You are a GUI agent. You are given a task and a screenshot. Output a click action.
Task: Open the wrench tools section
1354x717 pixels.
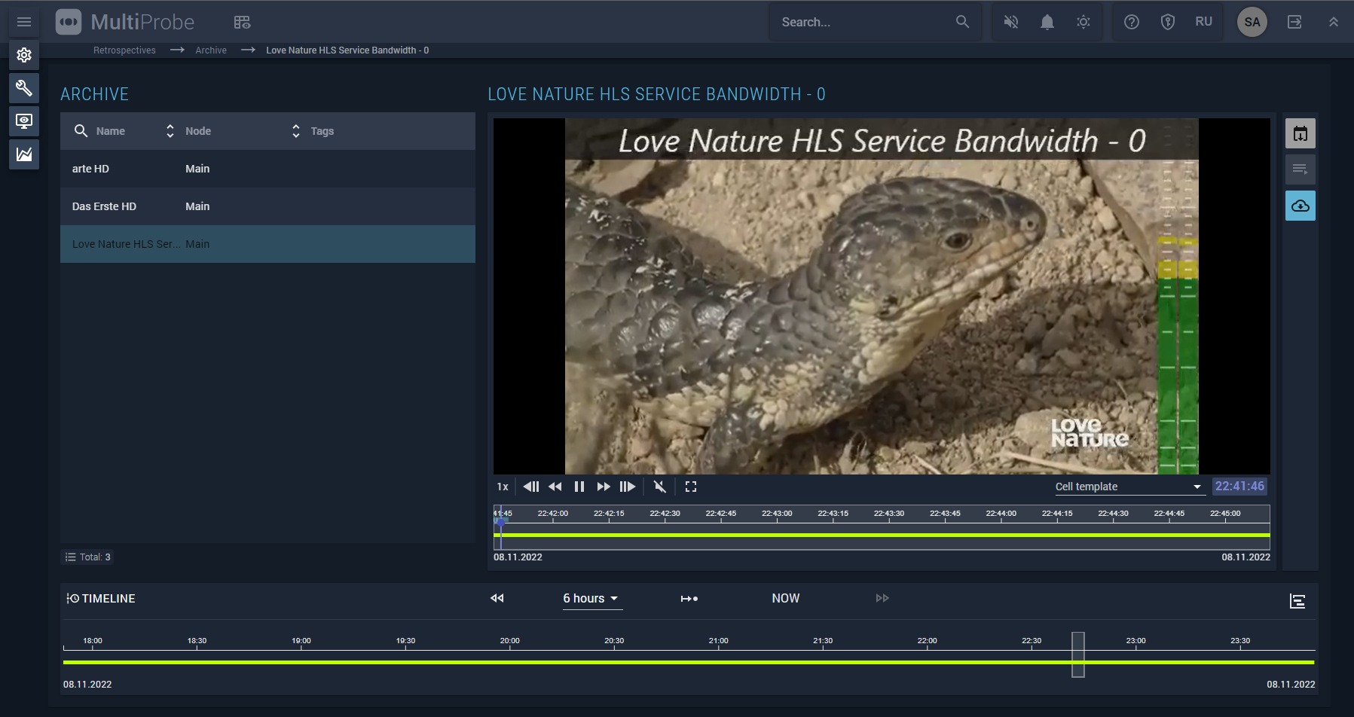click(24, 88)
